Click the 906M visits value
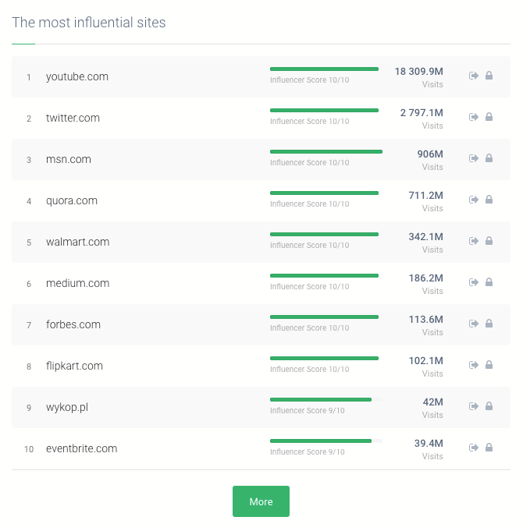 tap(430, 154)
